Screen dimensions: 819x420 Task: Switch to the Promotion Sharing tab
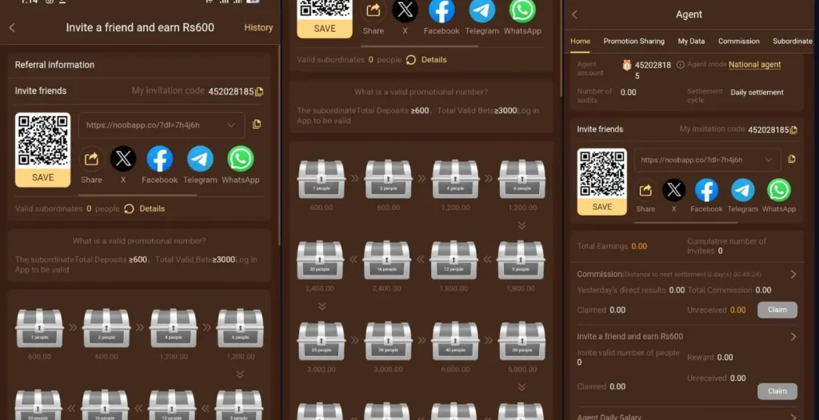point(634,42)
